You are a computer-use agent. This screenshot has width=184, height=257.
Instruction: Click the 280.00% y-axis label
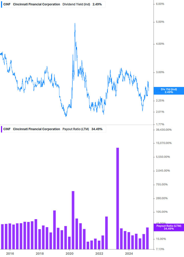coord(162,198)
